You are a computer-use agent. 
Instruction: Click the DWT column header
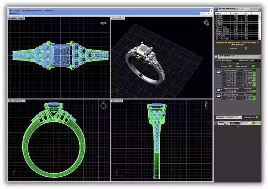pos(246,13)
